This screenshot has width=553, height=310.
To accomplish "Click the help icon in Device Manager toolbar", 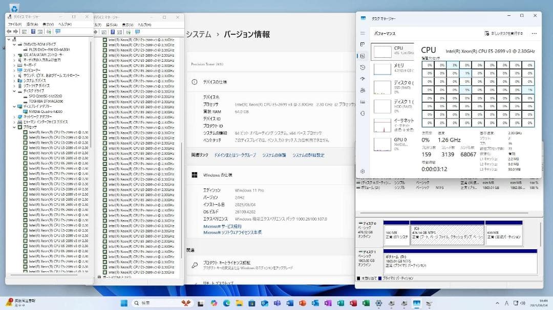I will (x=33, y=32).
